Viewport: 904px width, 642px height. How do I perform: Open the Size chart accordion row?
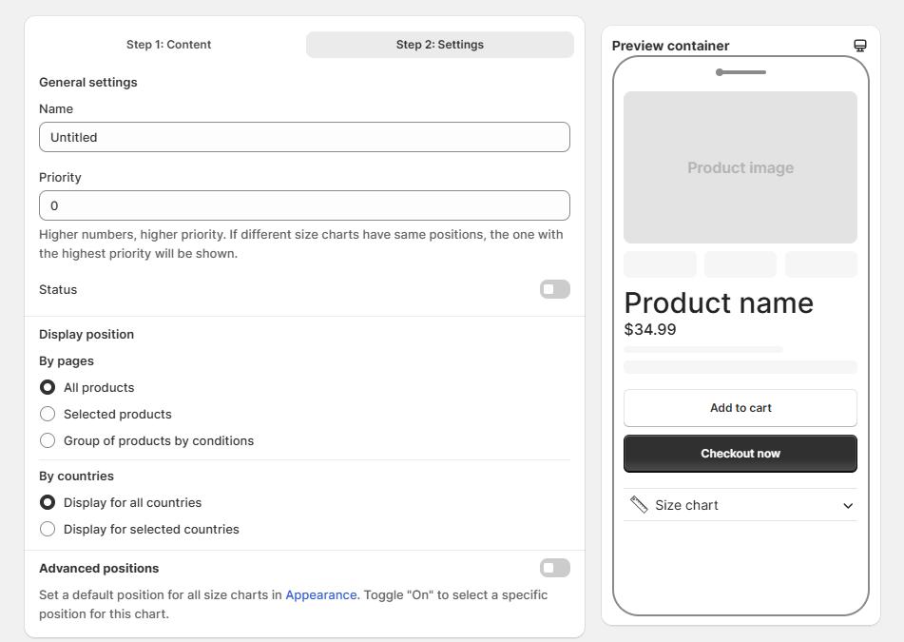741,505
